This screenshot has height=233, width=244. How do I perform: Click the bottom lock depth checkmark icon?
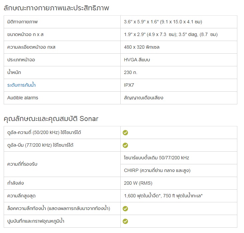tap(125, 209)
